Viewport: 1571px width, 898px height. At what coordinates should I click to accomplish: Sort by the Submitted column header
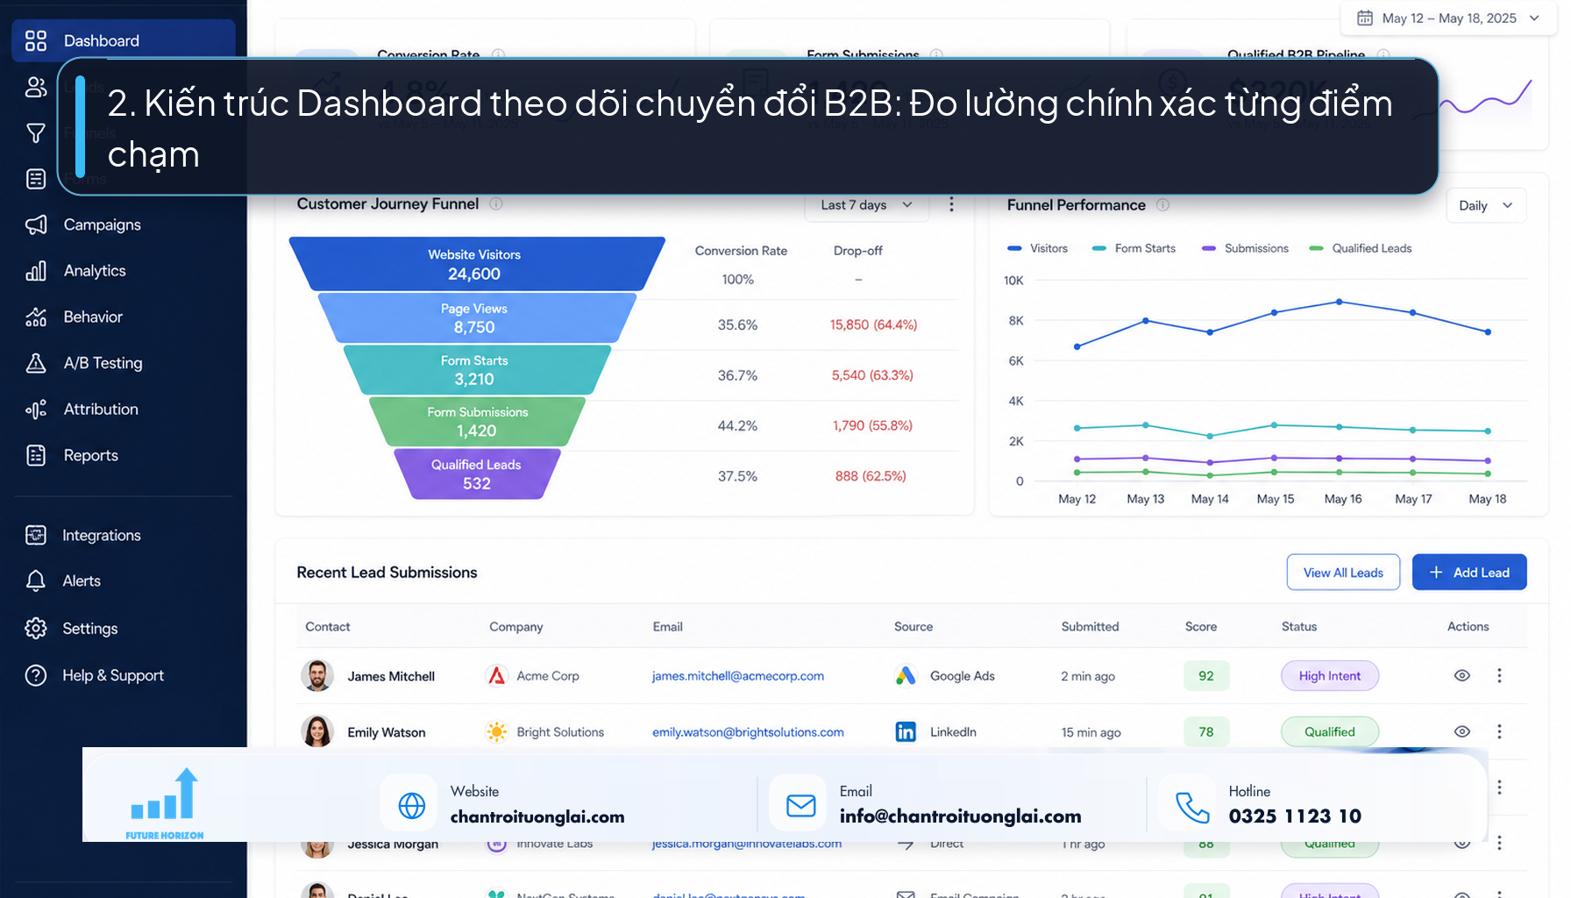pyautogui.click(x=1090, y=626)
